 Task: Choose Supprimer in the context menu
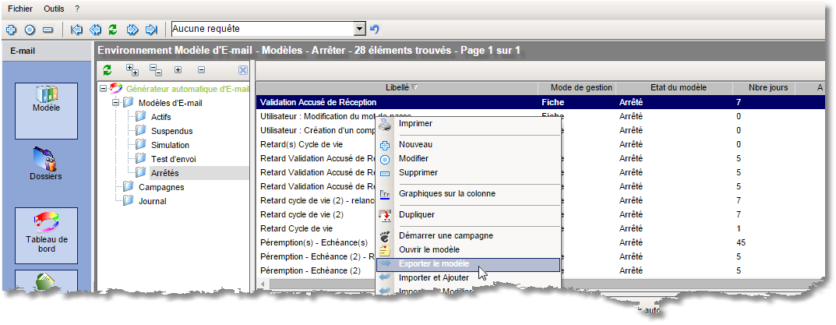pos(469,172)
